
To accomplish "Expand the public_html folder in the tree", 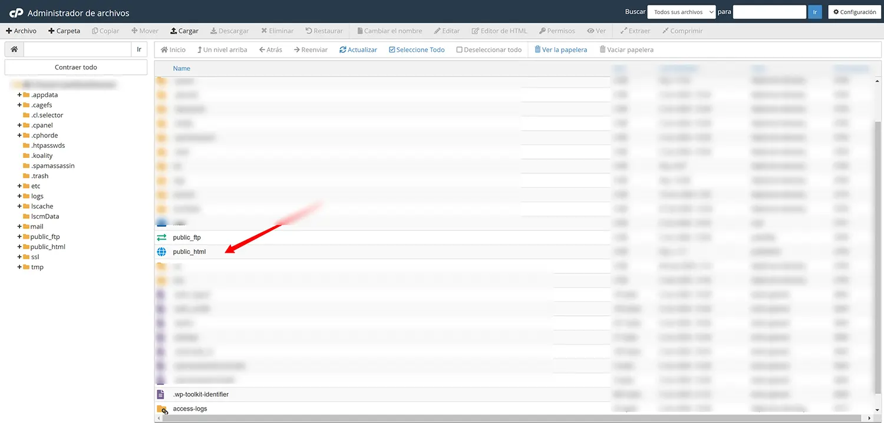I will coord(19,247).
